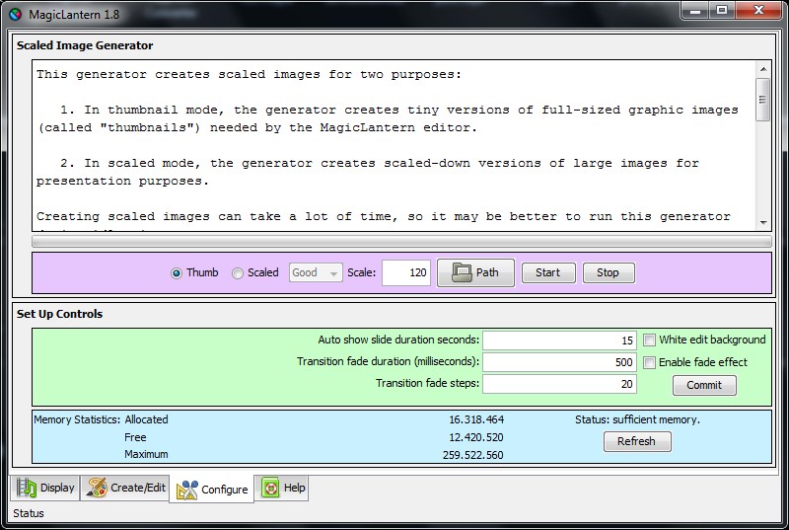Viewport: 789px width, 530px height.
Task: Open the Help tab
Action: [x=282, y=488]
